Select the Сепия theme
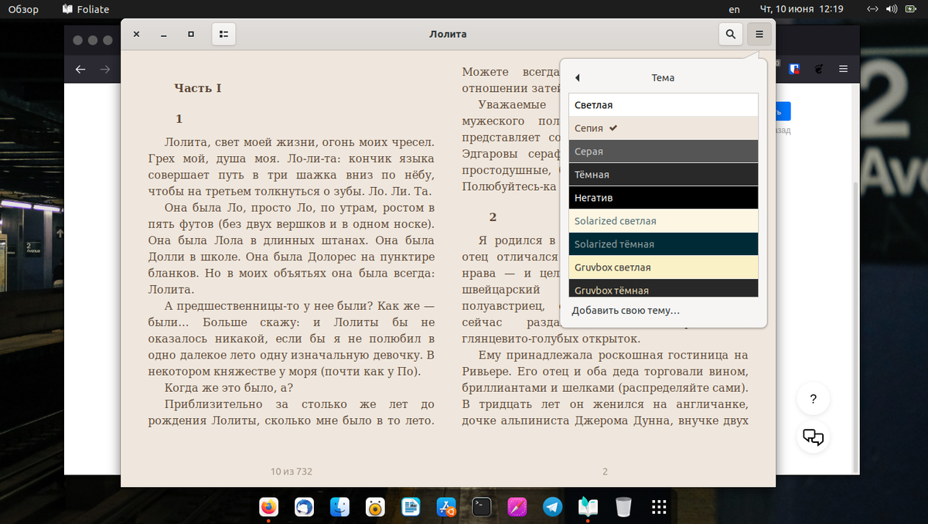928x524 pixels. (664, 128)
